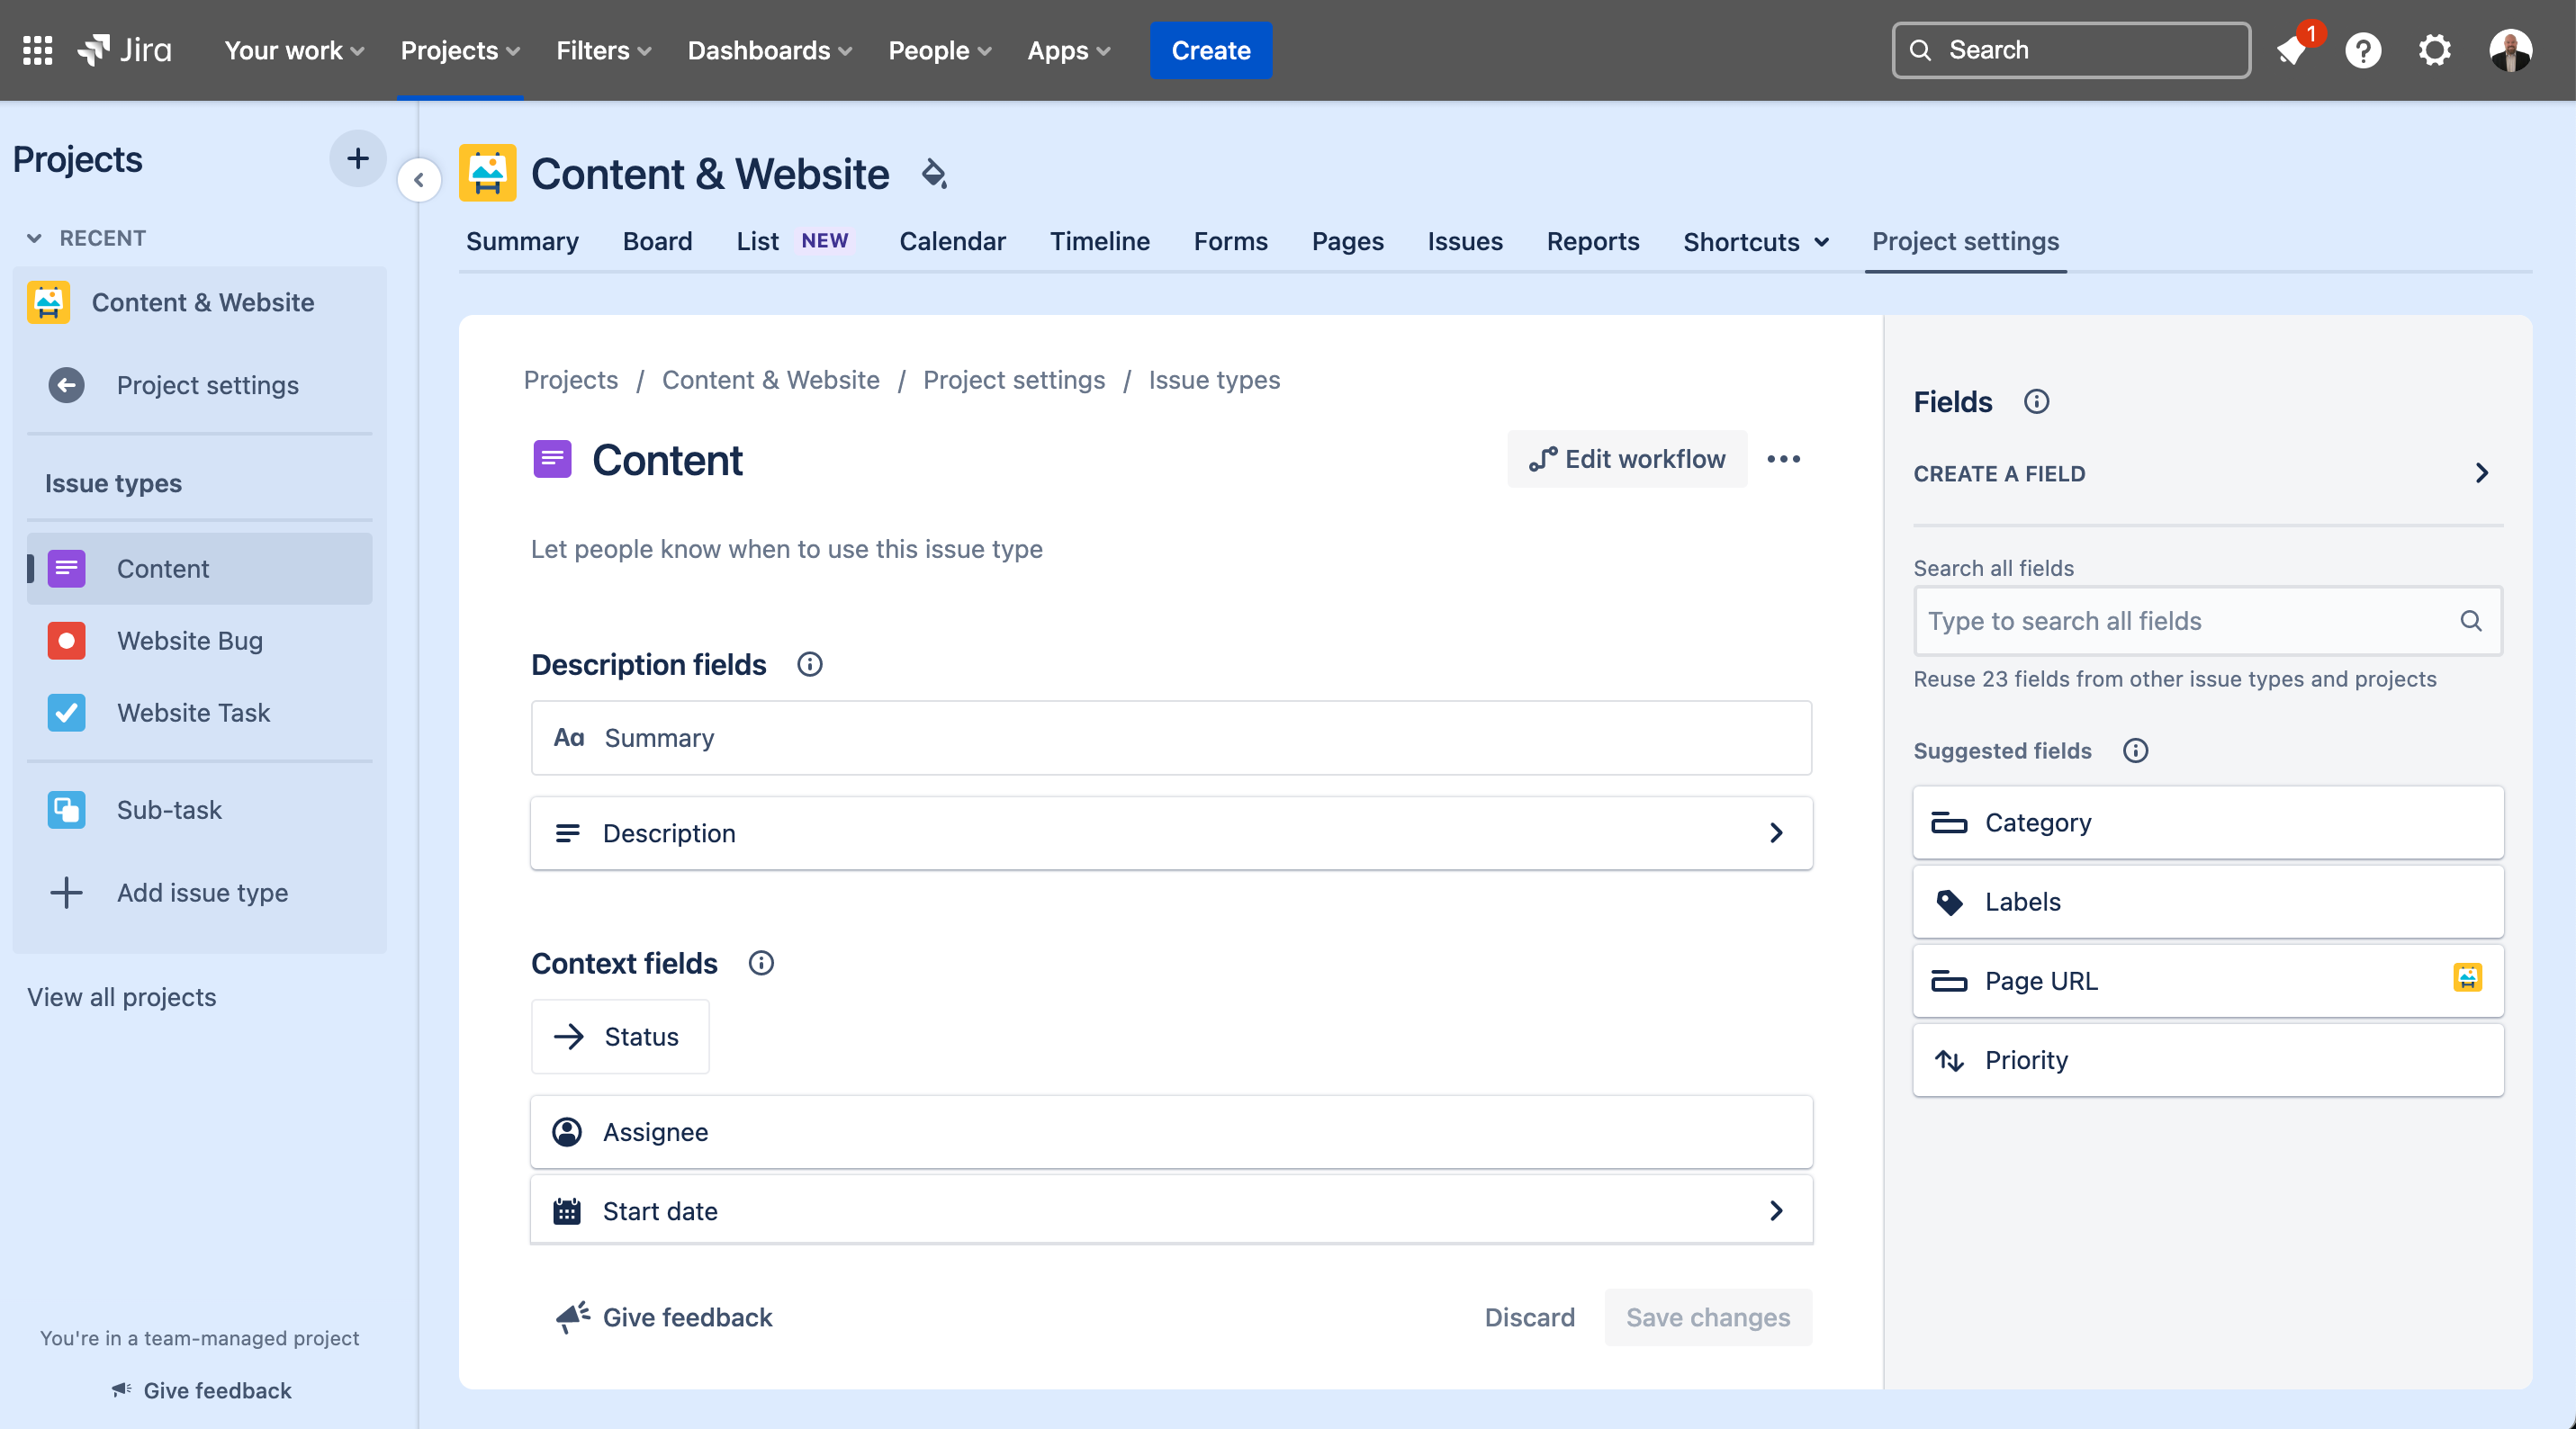This screenshot has height=1429, width=2576.
Task: Open the user profile avatar
Action: [x=2510, y=50]
